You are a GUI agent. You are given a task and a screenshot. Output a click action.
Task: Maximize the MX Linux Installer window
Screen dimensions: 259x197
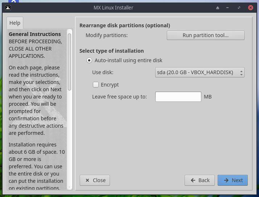click(x=239, y=8)
